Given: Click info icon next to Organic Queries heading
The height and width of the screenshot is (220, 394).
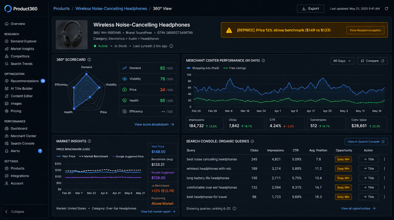Looking at the screenshot, I should click(252, 141).
